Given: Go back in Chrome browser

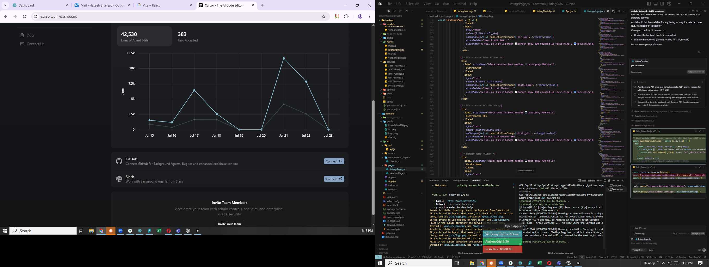Looking at the screenshot, I should coord(6,16).
